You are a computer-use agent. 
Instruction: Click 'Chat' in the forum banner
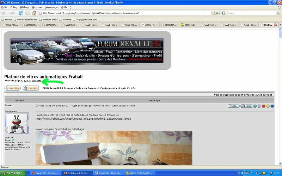click(x=69, y=56)
